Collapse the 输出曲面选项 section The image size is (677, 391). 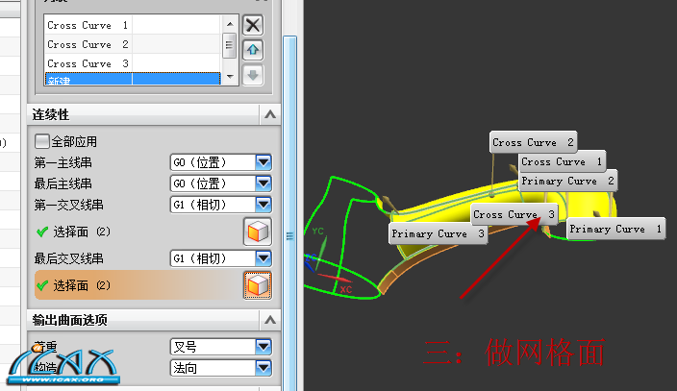[270, 320]
